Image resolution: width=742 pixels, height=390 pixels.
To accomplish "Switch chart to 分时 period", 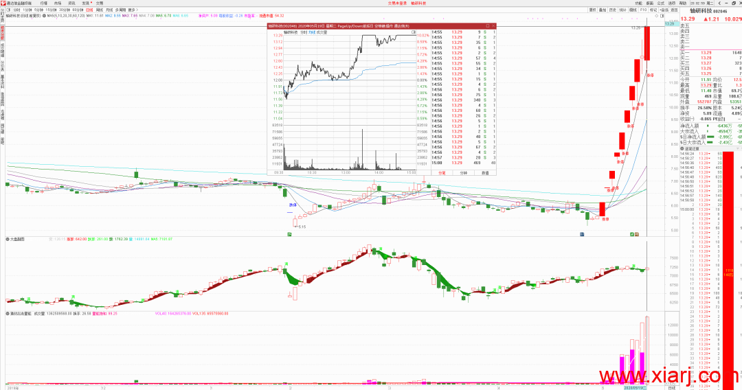I will click(16, 10).
